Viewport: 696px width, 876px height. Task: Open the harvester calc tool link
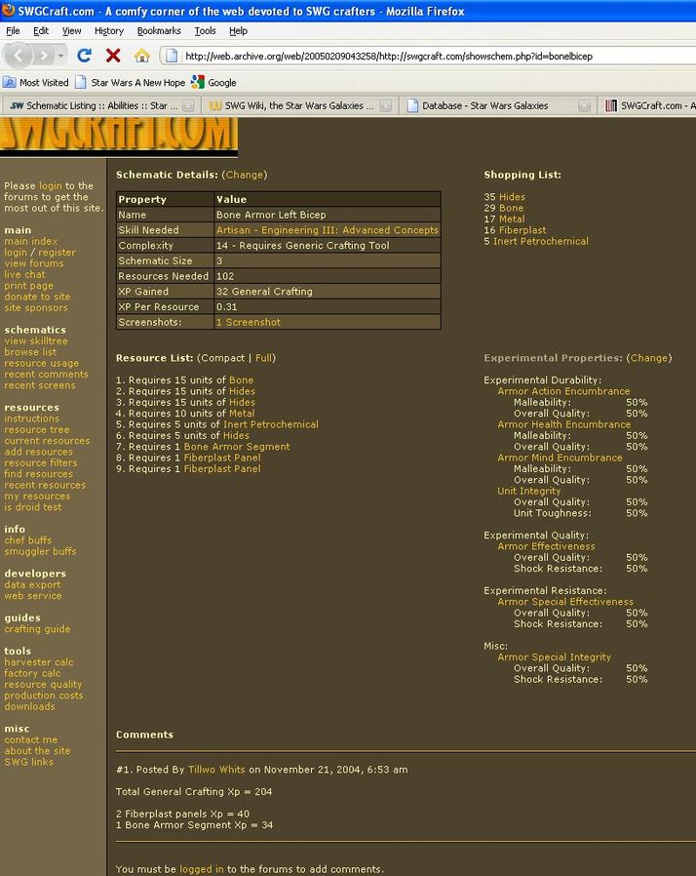click(39, 662)
